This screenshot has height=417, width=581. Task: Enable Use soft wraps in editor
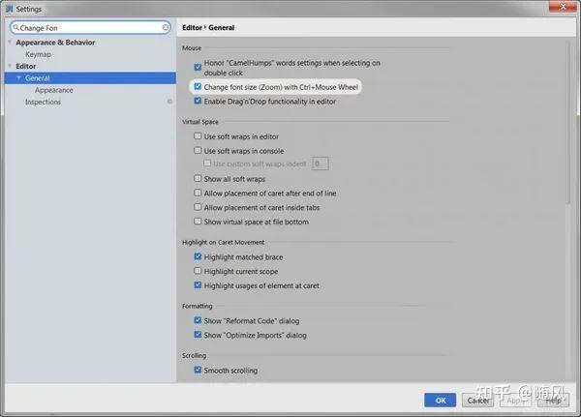(198, 136)
